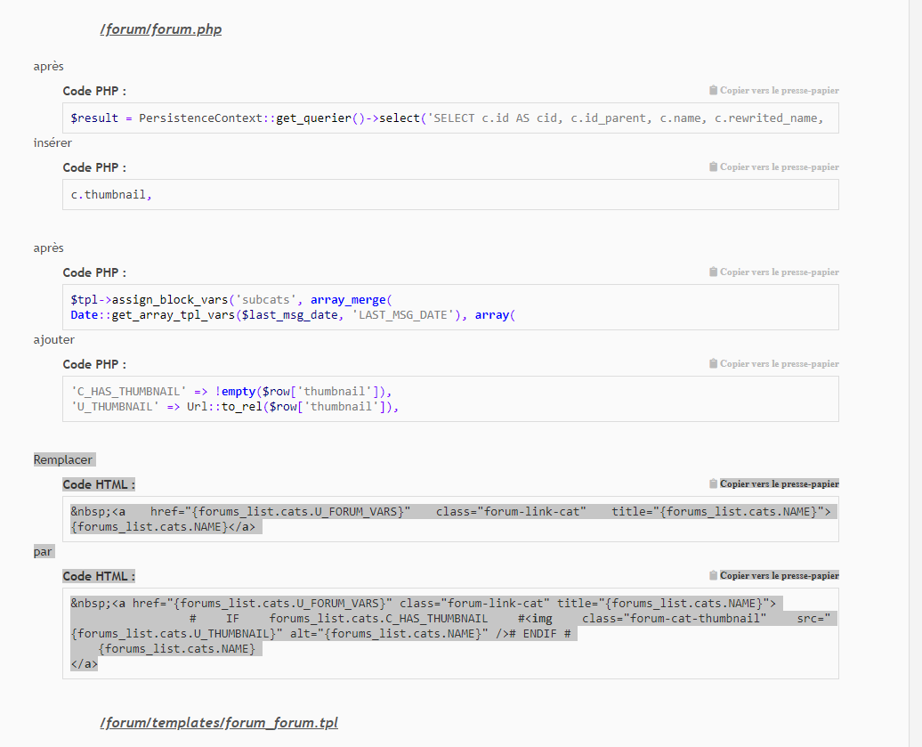922x747 pixels.
Task: Click the vertical scrollbar on the right edge
Action: pyautogui.click(x=915, y=356)
